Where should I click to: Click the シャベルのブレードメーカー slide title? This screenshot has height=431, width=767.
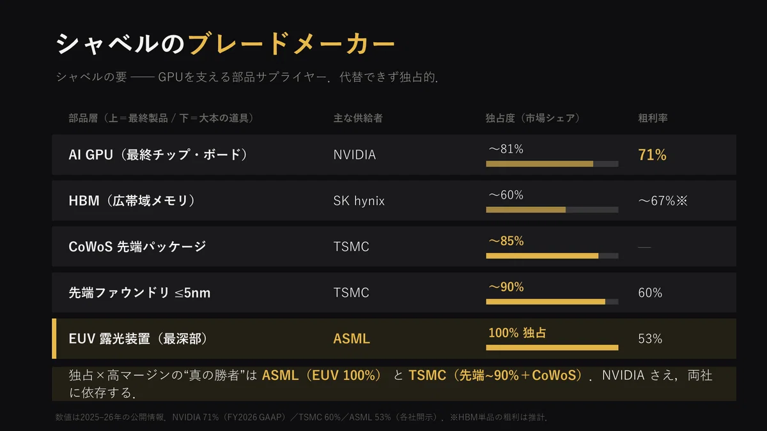[226, 44]
